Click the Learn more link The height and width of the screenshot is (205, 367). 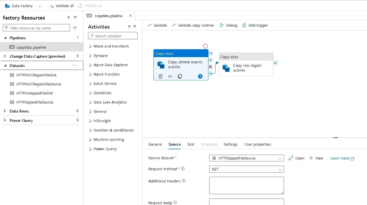pos(340,158)
